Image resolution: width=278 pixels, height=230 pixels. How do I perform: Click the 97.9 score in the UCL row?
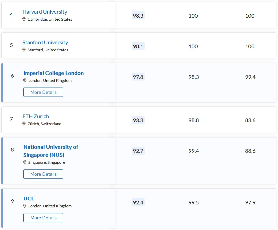tap(250, 202)
